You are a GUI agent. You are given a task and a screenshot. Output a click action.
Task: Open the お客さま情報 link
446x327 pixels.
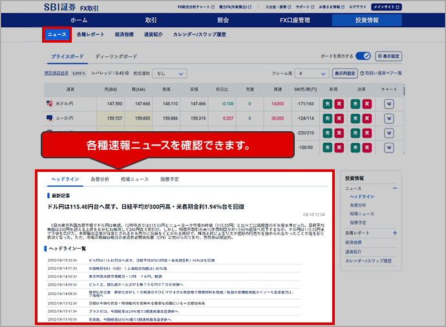332,7
